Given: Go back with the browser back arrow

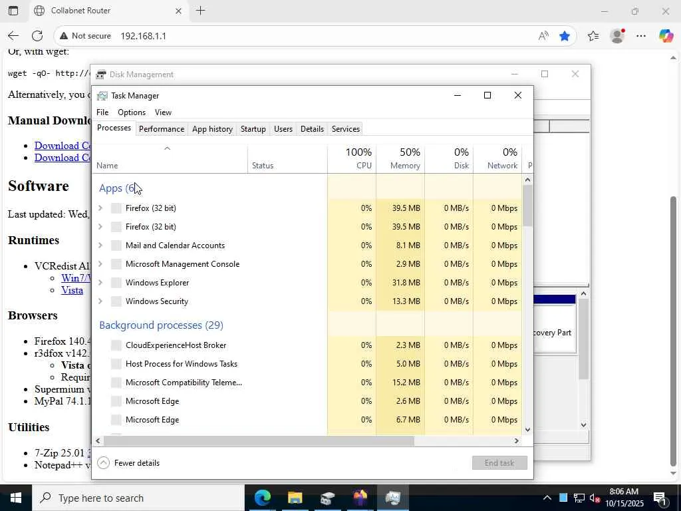Looking at the screenshot, I should click(13, 36).
